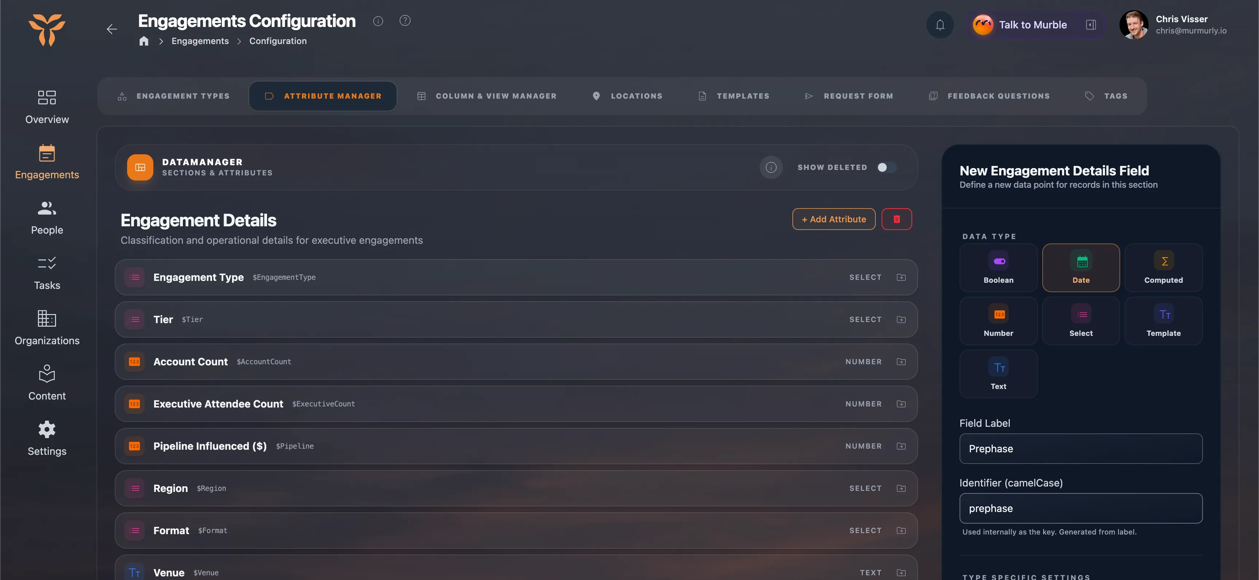Click the Account Count number icon
The width and height of the screenshot is (1259, 580).
(134, 362)
